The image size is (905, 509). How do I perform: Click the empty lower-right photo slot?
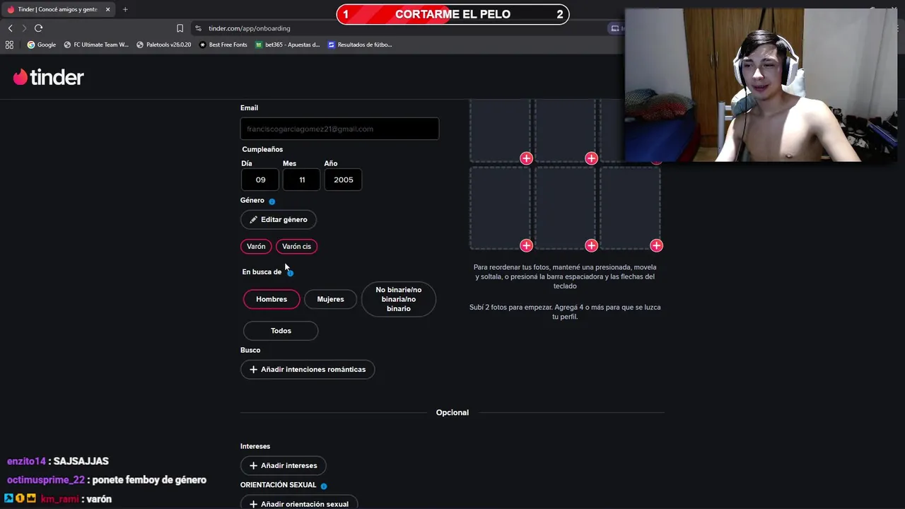pos(630,207)
